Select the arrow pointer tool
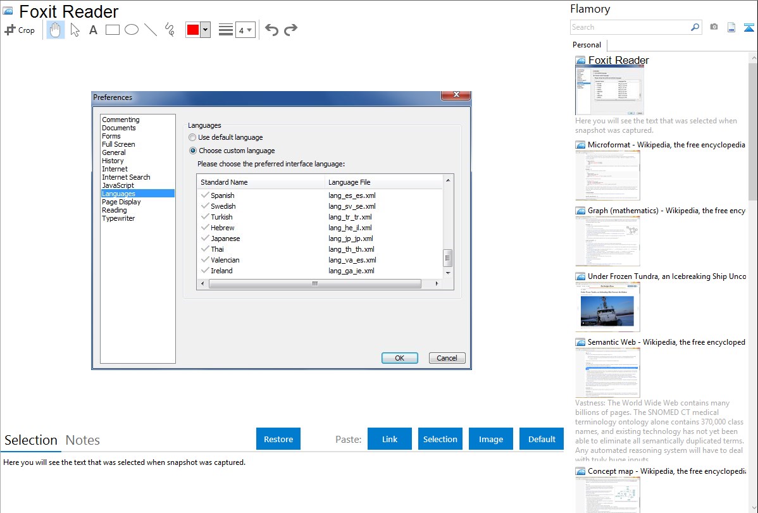 75,30
